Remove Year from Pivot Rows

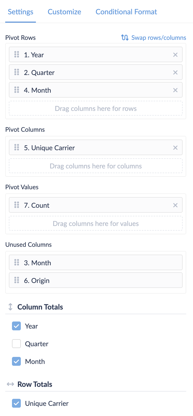175,55
